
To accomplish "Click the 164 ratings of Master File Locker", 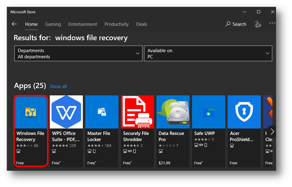I will [108, 146].
